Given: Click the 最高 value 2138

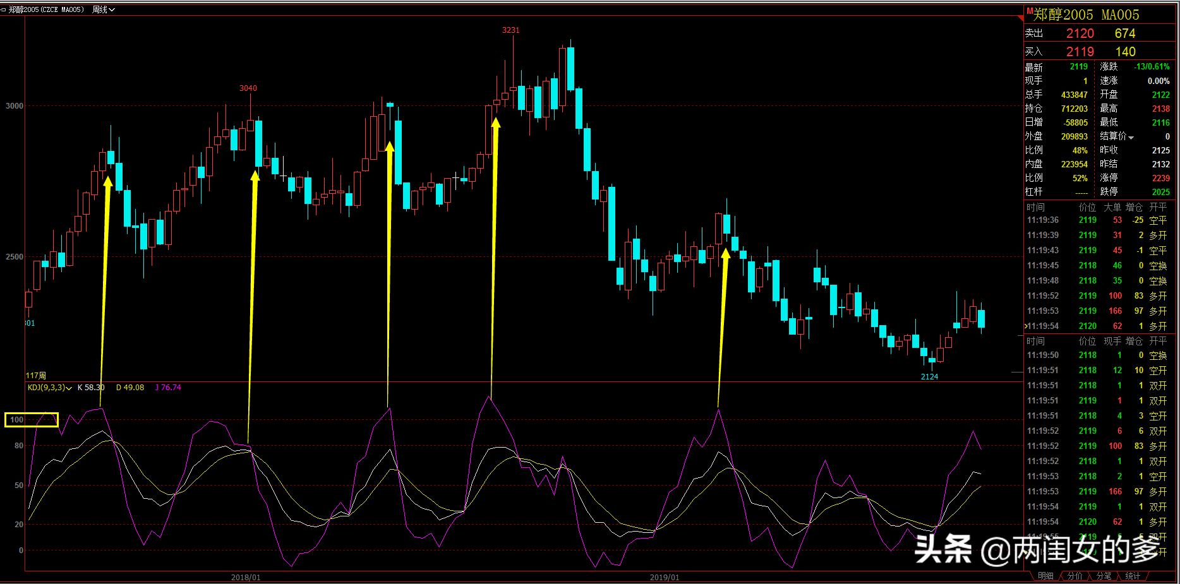Looking at the screenshot, I should click(1161, 109).
